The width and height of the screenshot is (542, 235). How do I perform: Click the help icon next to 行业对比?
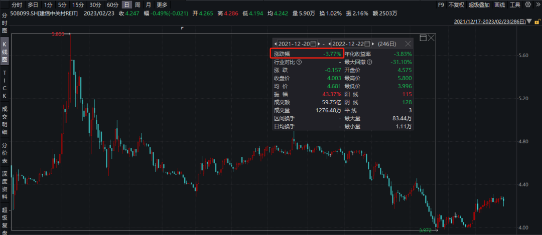pos(299,62)
